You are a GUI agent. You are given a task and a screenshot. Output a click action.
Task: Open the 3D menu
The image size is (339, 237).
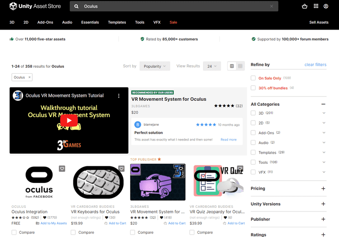tap(12, 22)
